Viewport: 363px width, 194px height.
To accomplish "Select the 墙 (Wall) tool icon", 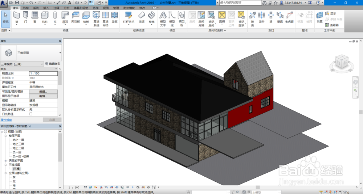I will 16,16.
